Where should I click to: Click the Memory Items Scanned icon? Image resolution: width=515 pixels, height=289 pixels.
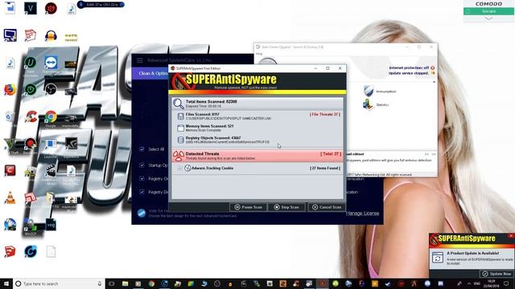180,128
